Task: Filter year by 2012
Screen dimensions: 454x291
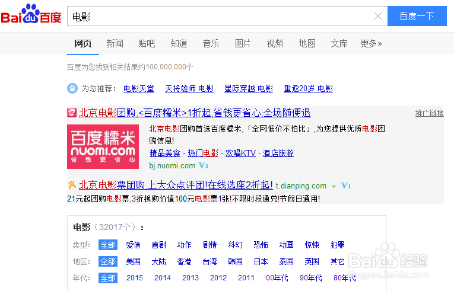Action: pos(218,278)
